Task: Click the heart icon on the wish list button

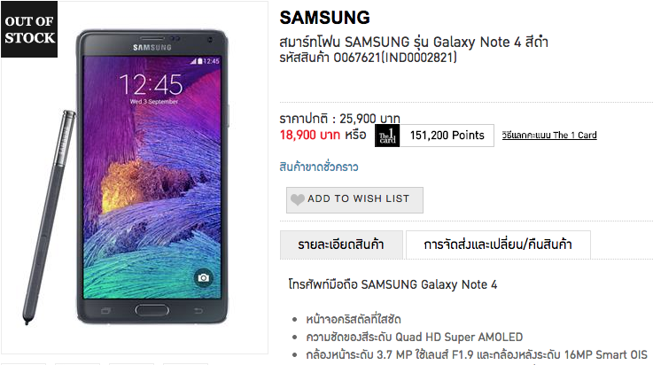Action: pyautogui.click(x=298, y=199)
